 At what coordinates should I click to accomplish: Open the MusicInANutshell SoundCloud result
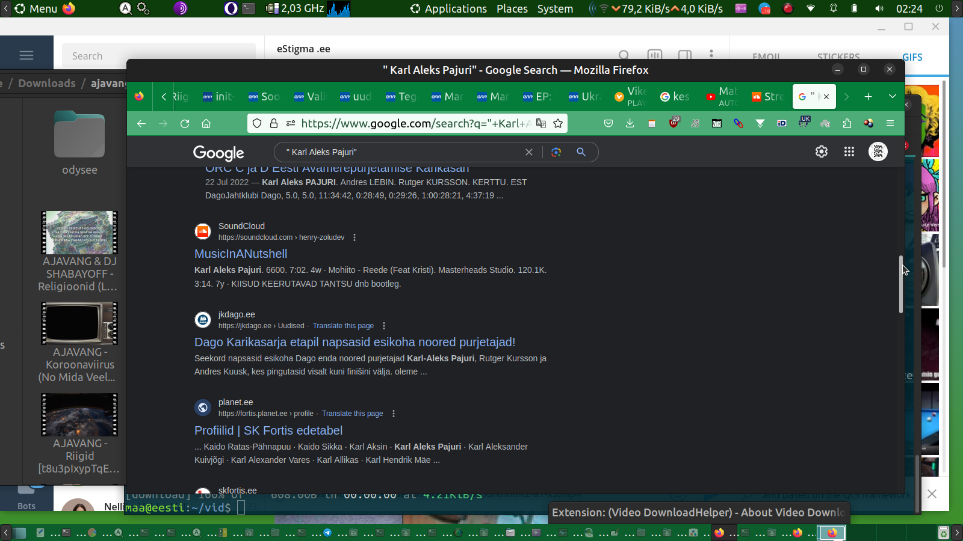click(241, 254)
